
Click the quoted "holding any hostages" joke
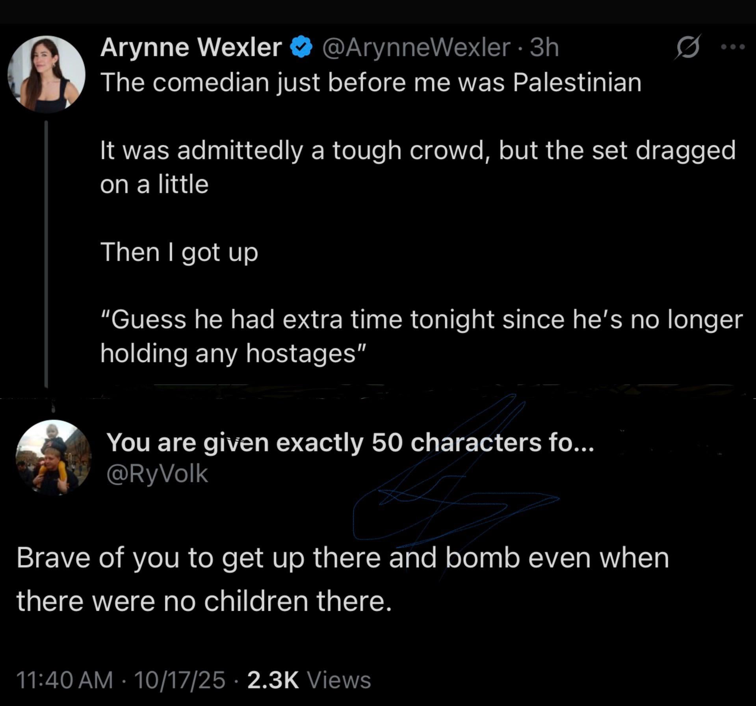coord(421,336)
